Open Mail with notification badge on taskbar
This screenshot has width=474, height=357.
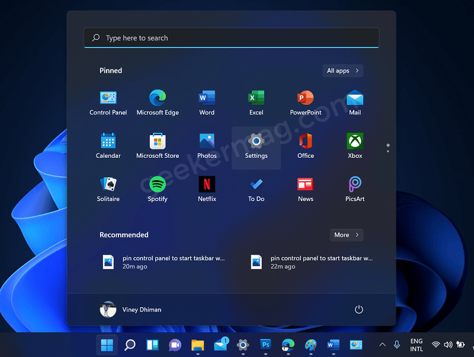coord(221,345)
